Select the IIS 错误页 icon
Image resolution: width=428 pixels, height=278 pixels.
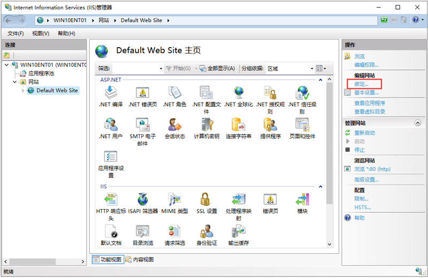(x=270, y=199)
